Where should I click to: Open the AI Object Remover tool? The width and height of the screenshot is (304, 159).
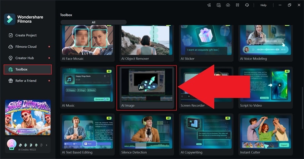click(x=147, y=43)
